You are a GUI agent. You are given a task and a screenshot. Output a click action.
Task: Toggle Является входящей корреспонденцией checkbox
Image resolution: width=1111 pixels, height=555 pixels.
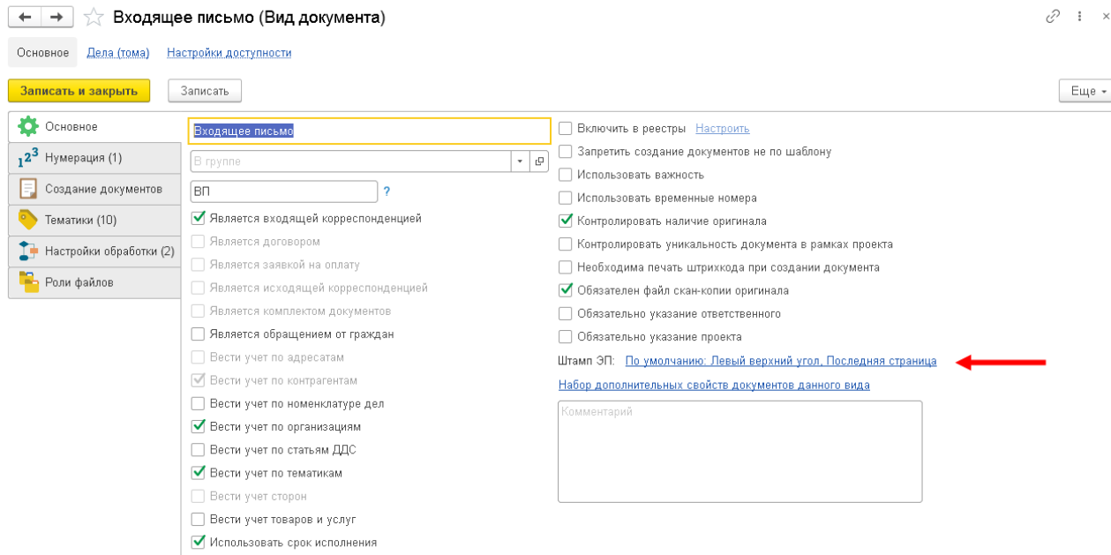[199, 218]
